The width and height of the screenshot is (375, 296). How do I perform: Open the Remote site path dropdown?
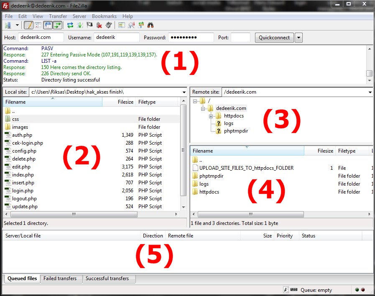(x=370, y=92)
